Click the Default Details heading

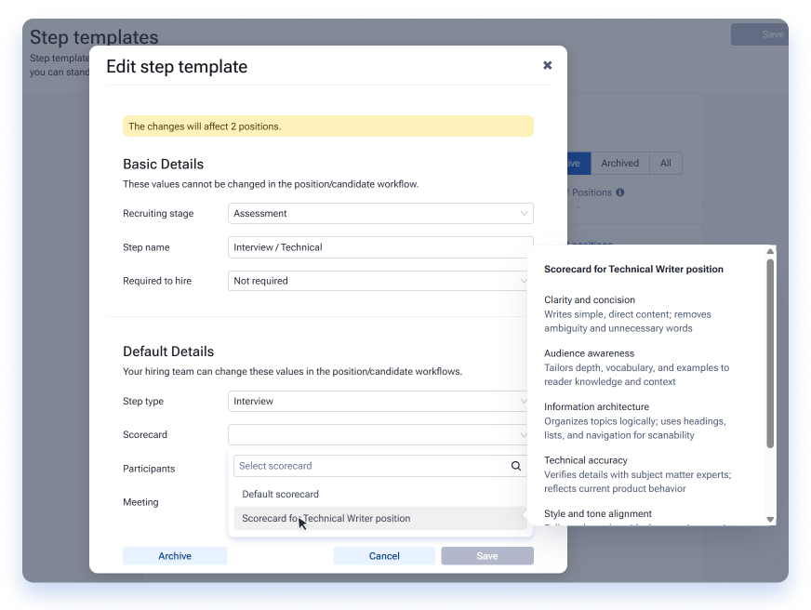[x=168, y=351]
